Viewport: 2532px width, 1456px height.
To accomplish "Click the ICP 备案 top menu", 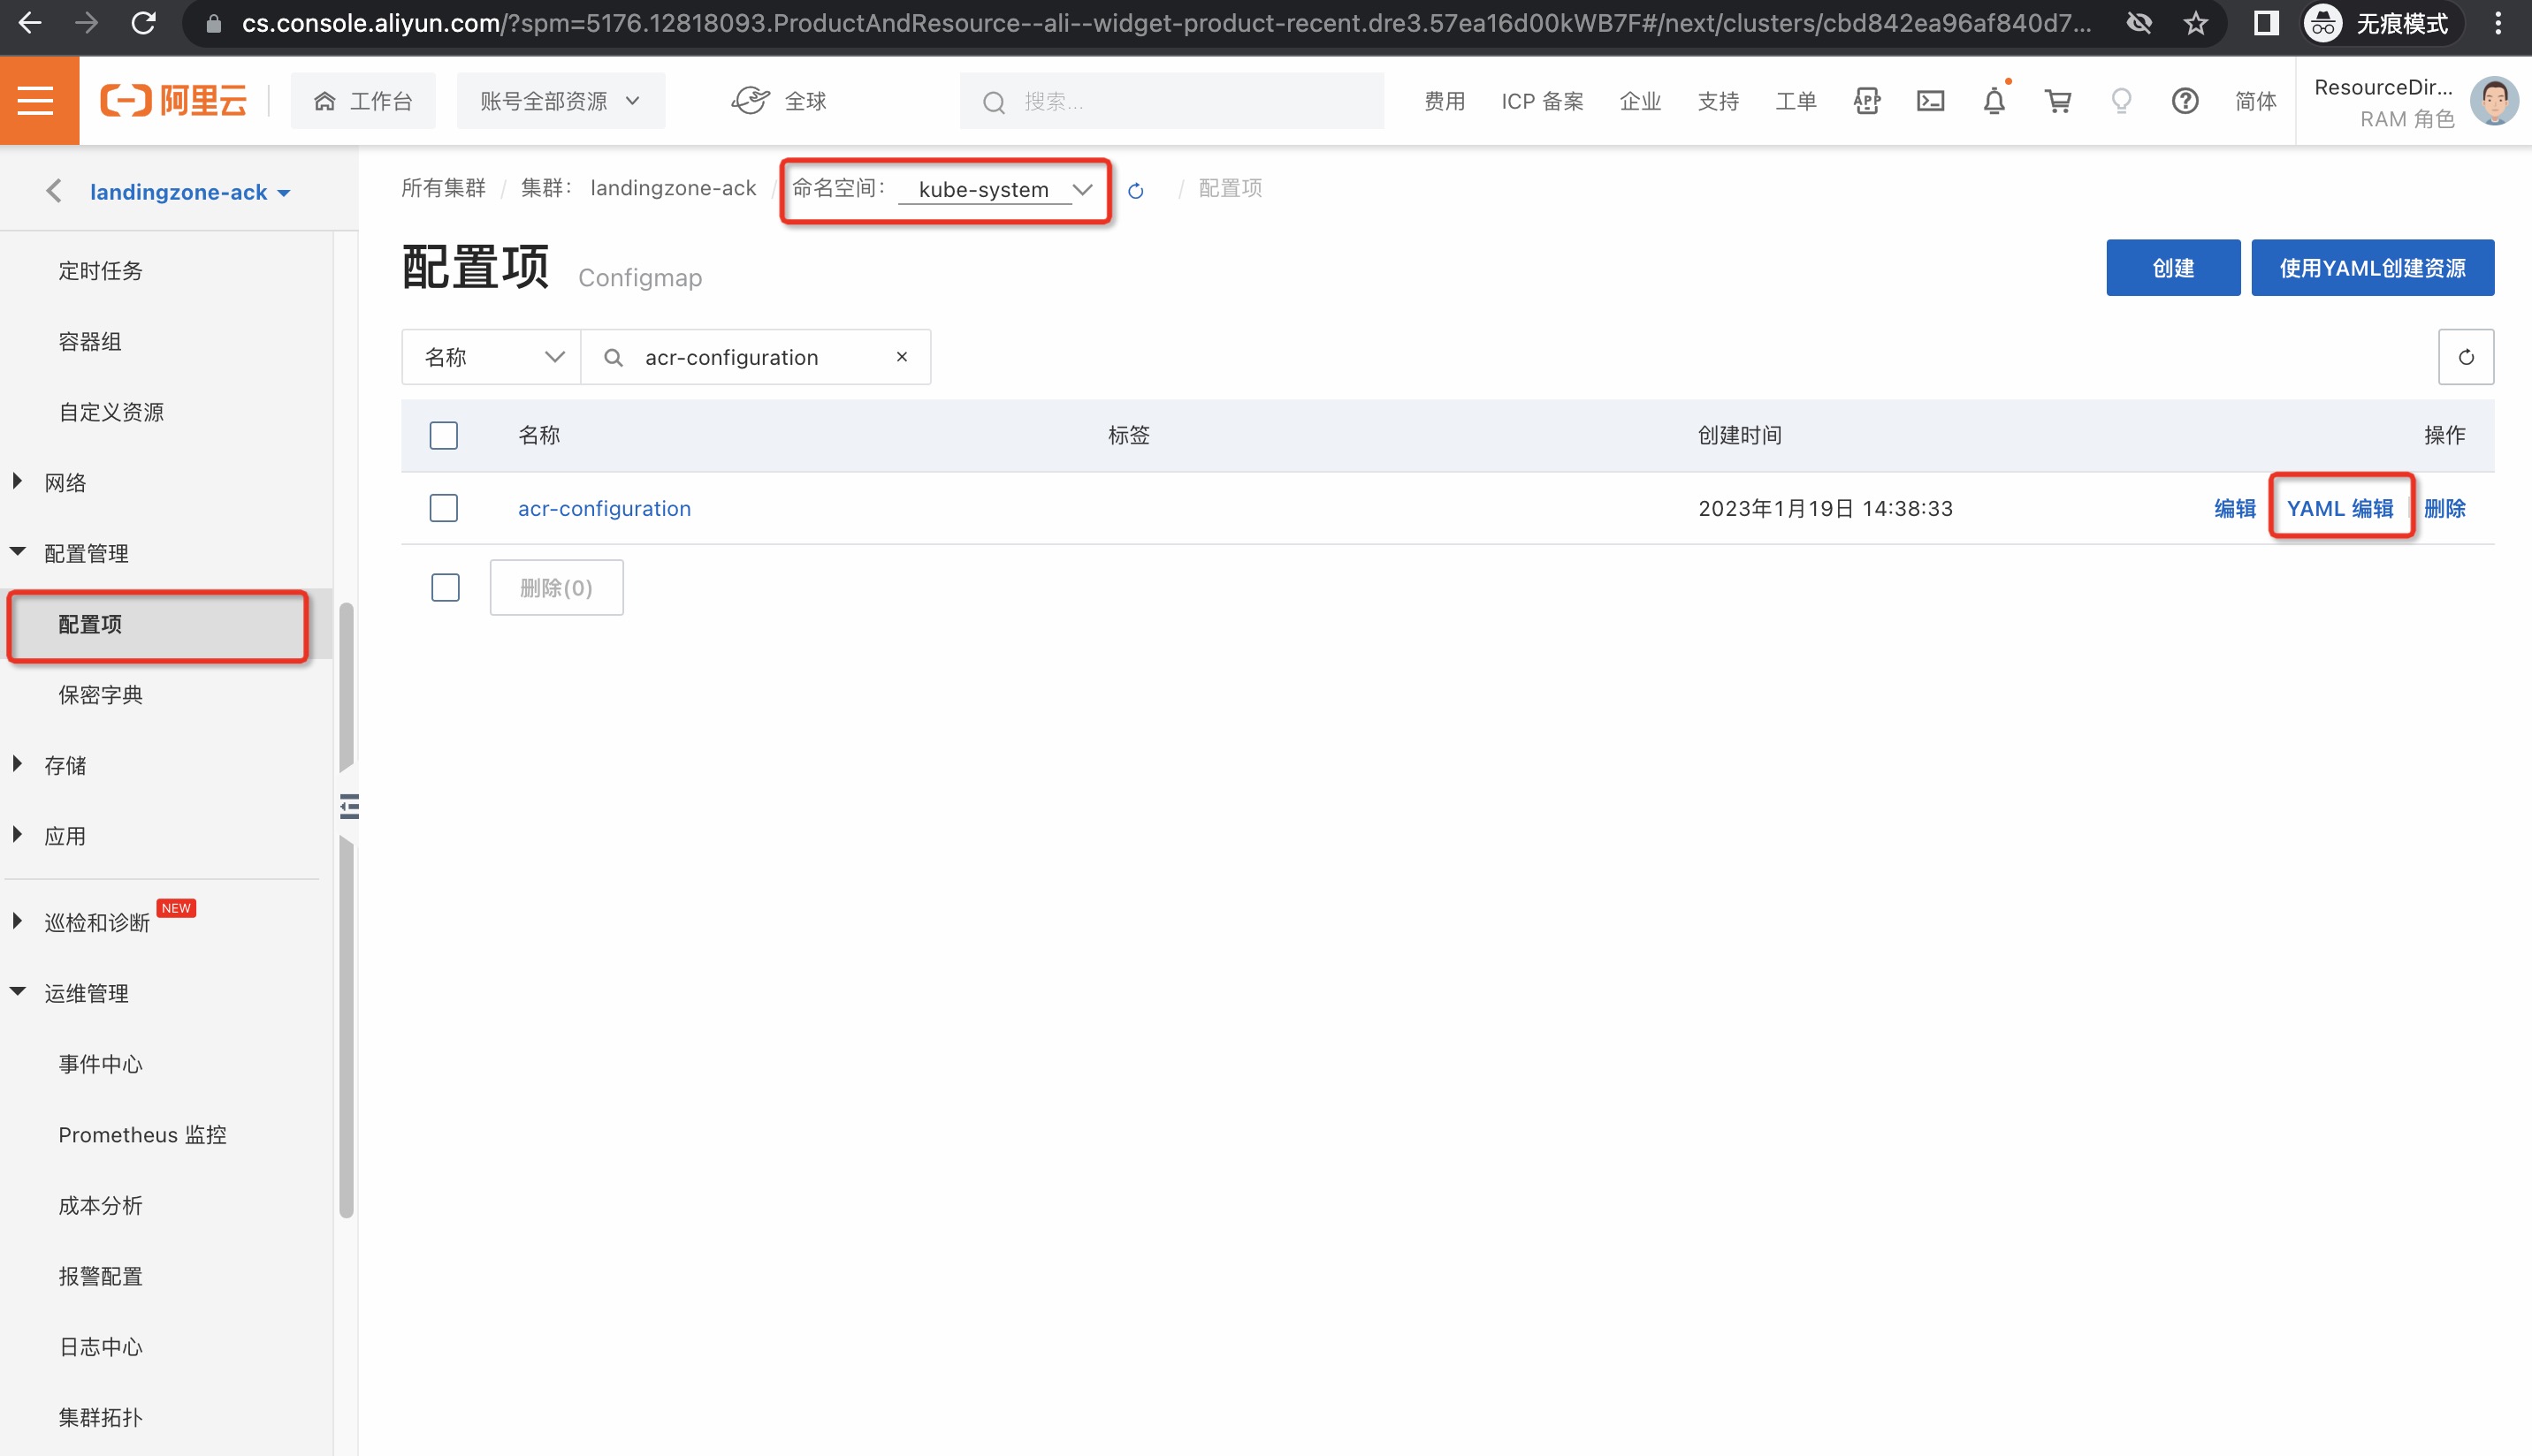I will pyautogui.click(x=1542, y=101).
